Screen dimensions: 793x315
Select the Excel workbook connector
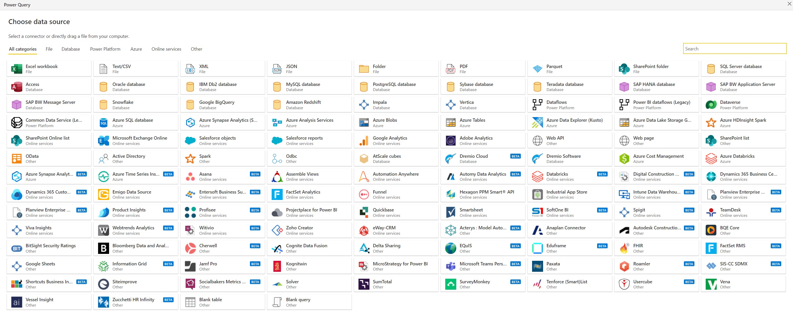point(49,68)
